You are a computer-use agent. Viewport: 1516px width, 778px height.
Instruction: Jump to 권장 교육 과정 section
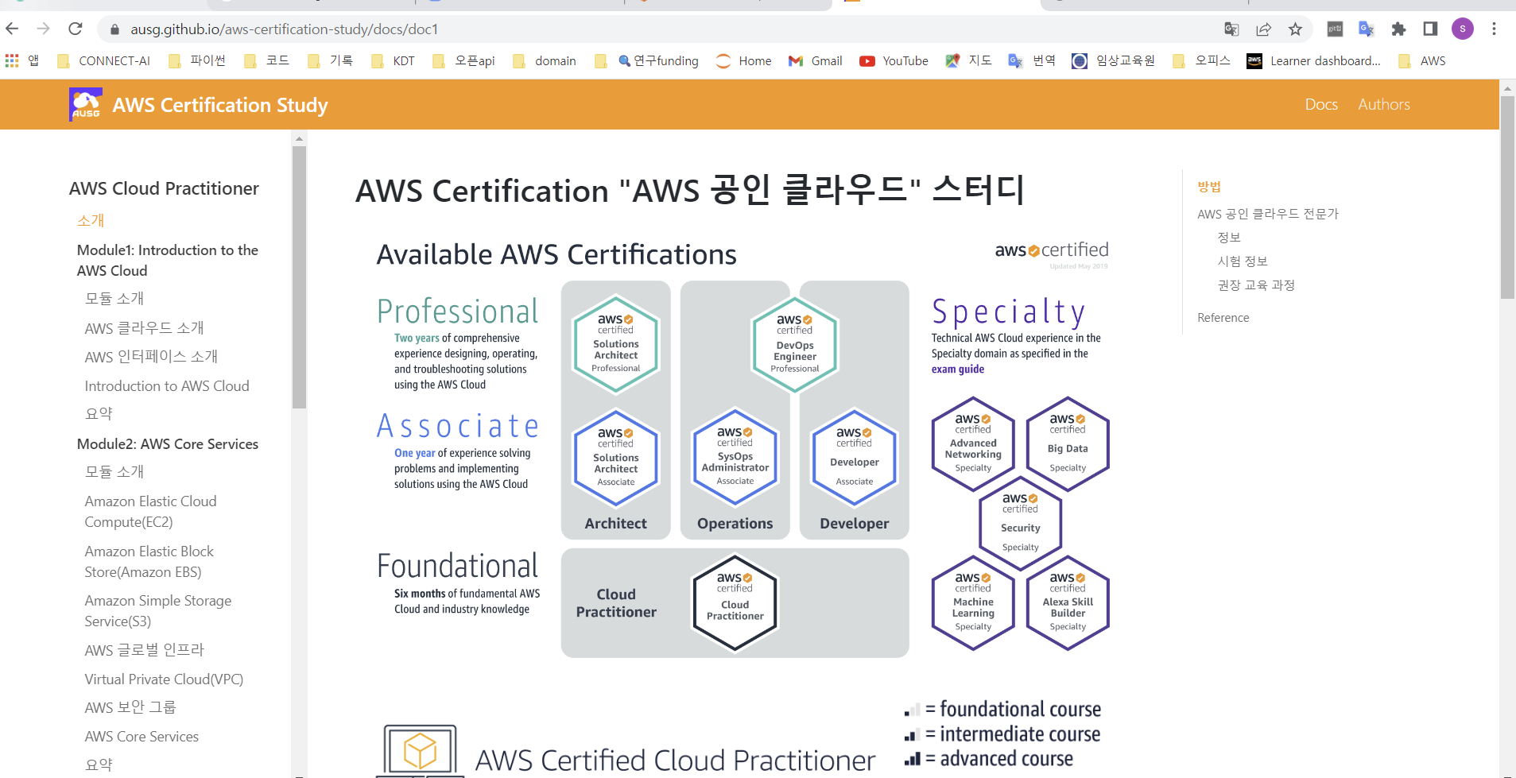(1256, 285)
